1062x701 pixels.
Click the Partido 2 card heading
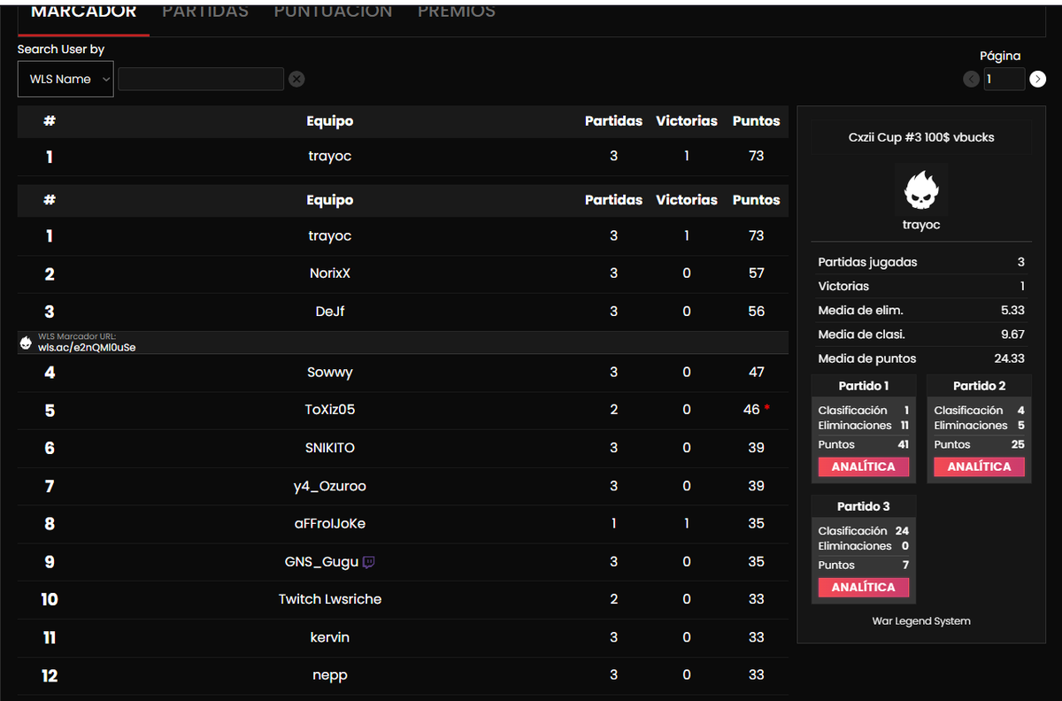click(979, 386)
